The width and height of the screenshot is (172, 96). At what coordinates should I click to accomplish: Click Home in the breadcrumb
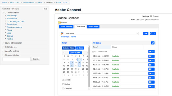click(x=4, y=2)
